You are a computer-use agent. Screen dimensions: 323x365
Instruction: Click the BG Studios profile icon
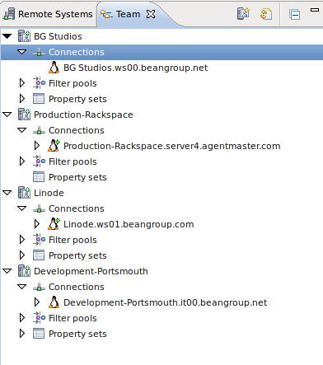click(24, 36)
